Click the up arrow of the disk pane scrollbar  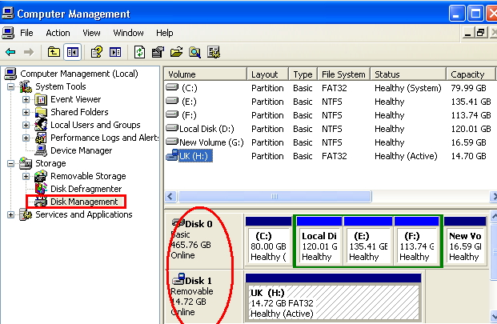[x=494, y=217]
